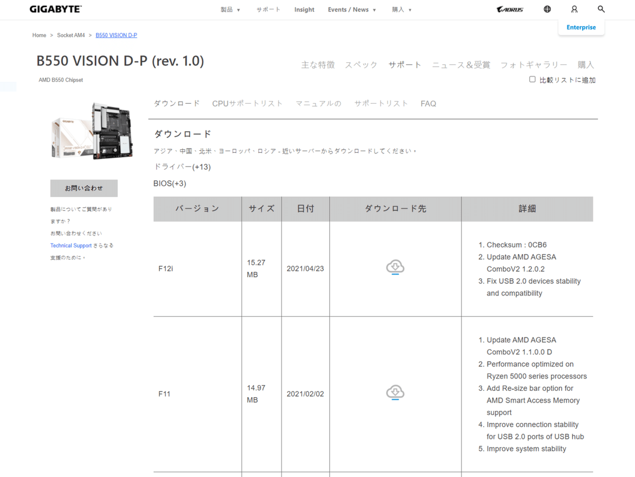
Task: Expand the 製品 dropdown menu
Action: pos(231,10)
